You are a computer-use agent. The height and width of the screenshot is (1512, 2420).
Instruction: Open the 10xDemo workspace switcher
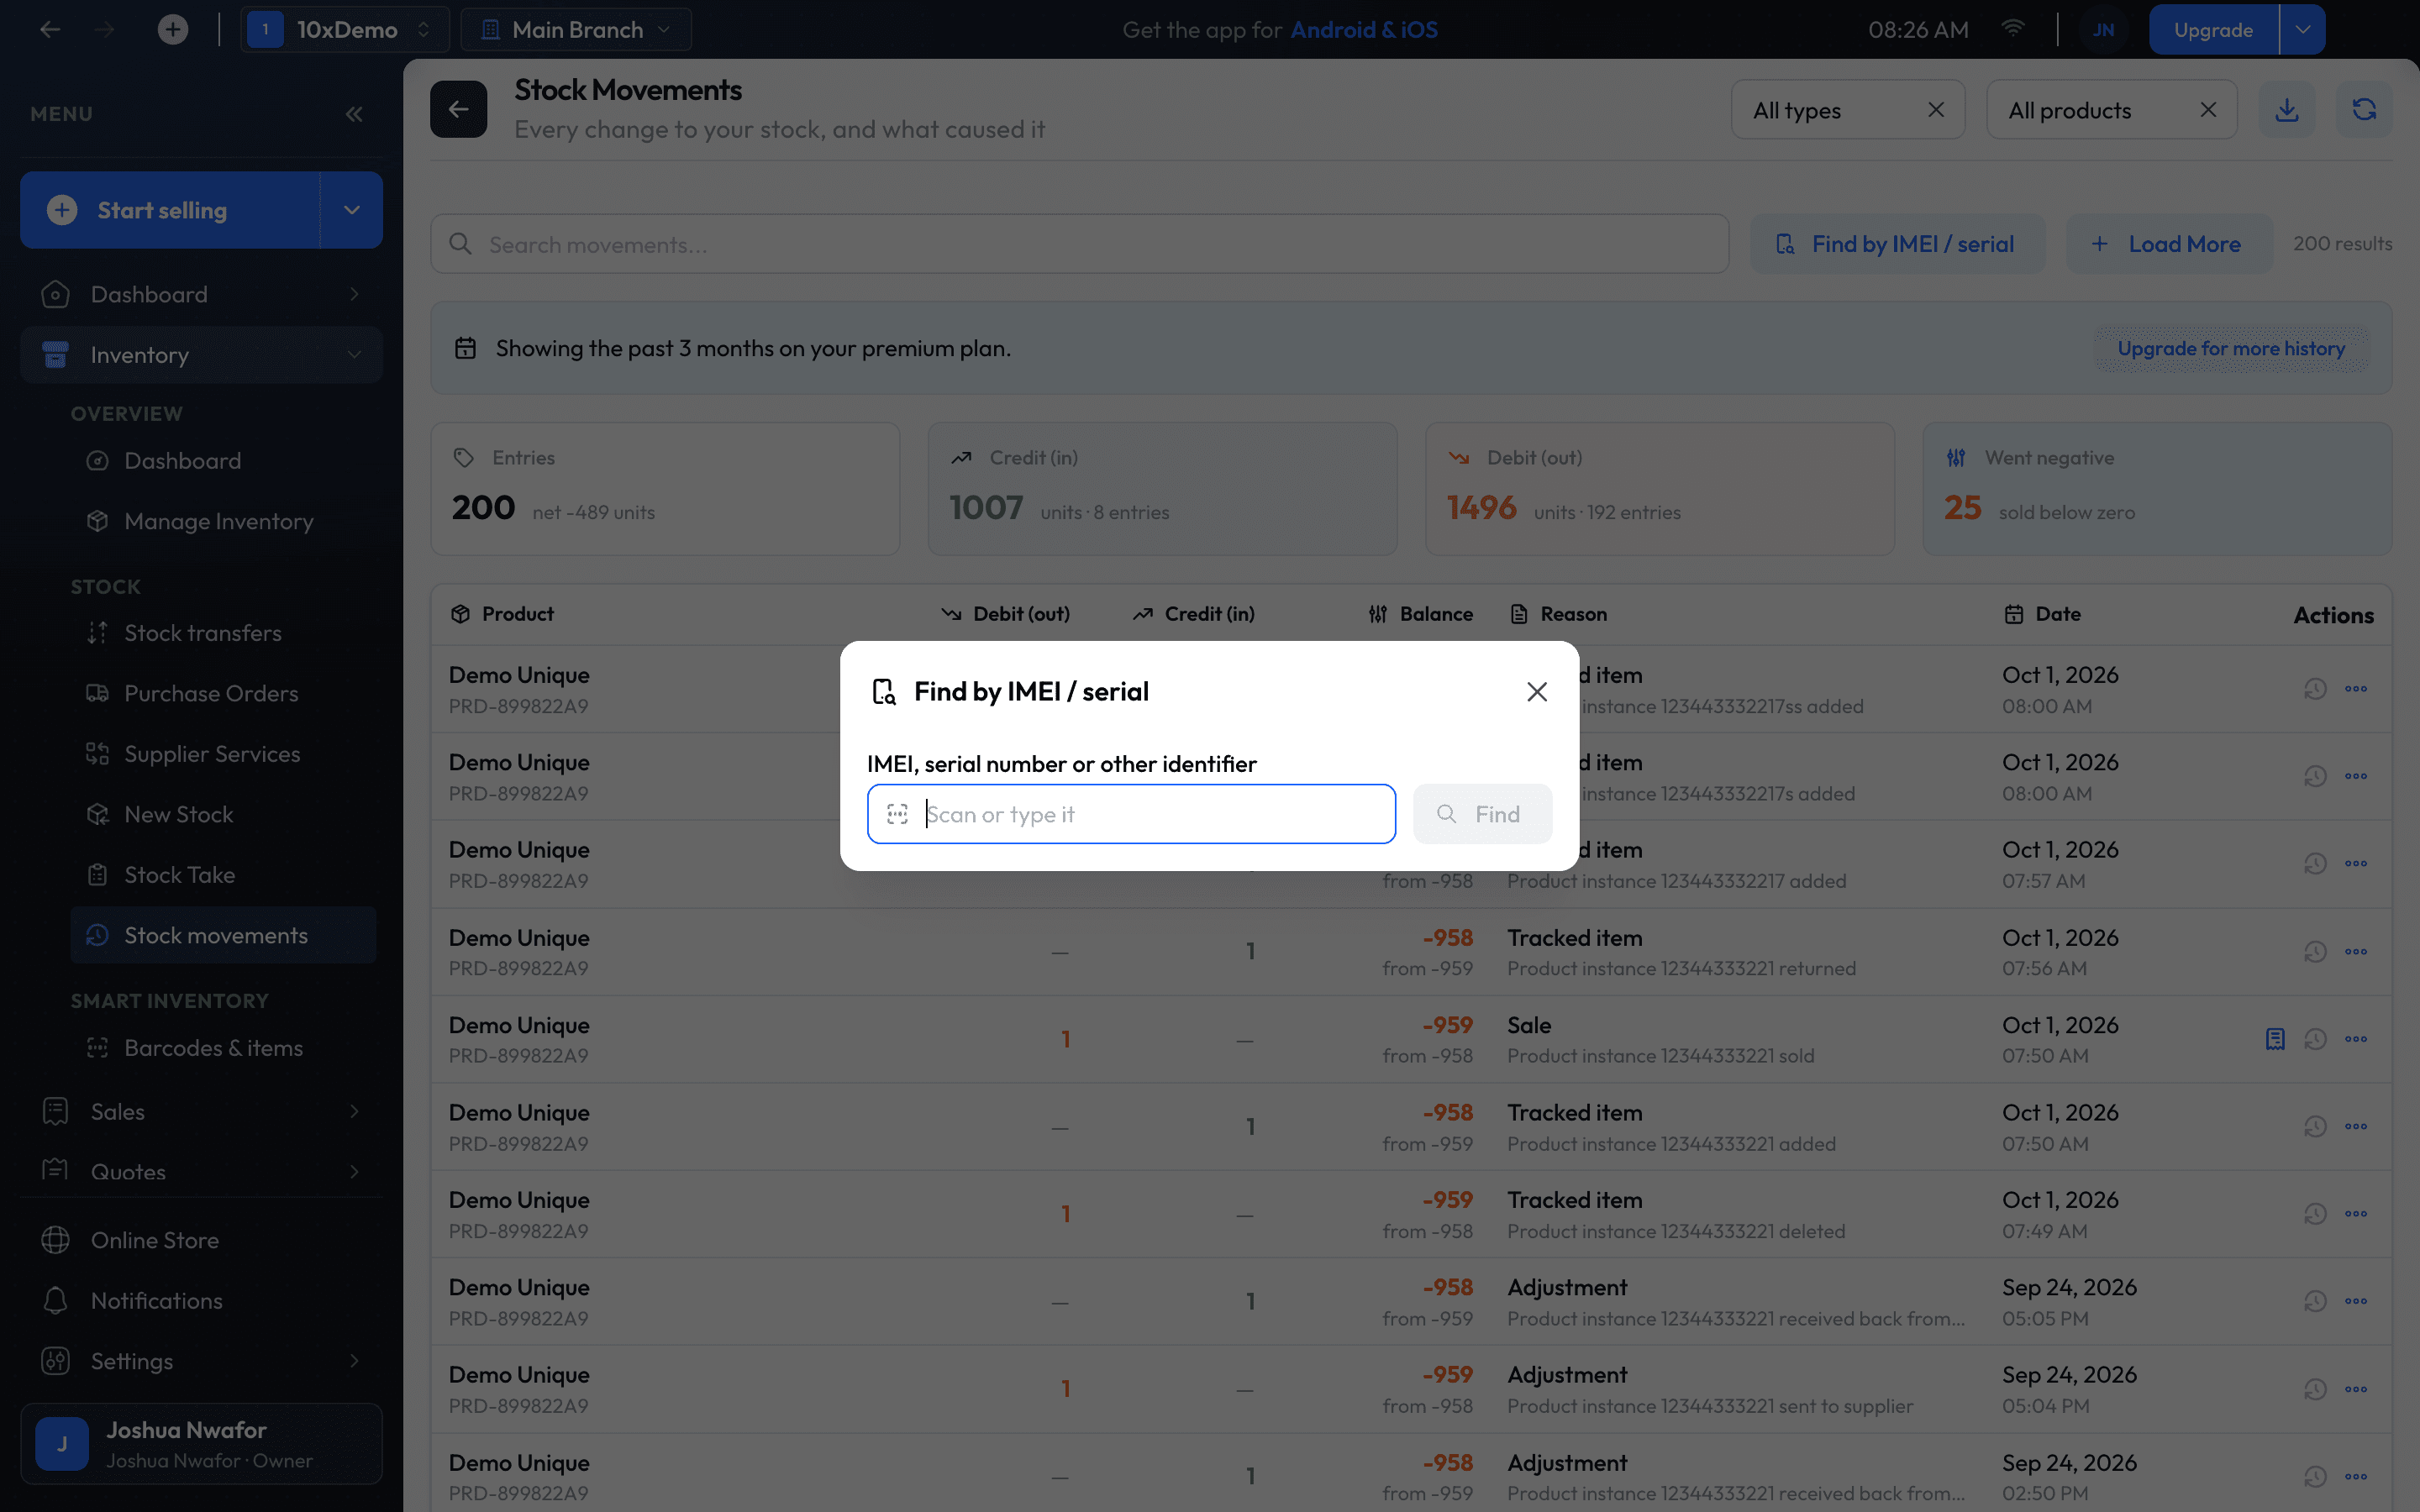(344, 30)
